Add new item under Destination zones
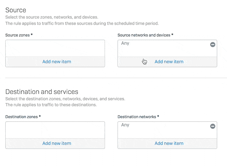The width and height of the screenshot is (227, 166). (x=57, y=143)
